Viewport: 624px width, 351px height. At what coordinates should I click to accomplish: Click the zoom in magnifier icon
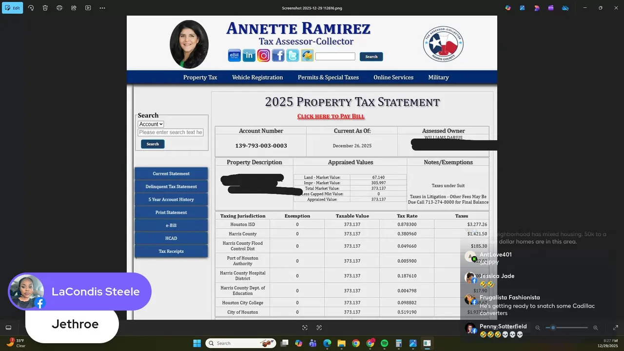pyautogui.click(x=595, y=328)
